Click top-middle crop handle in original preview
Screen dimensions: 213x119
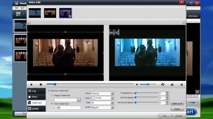point(66,32)
